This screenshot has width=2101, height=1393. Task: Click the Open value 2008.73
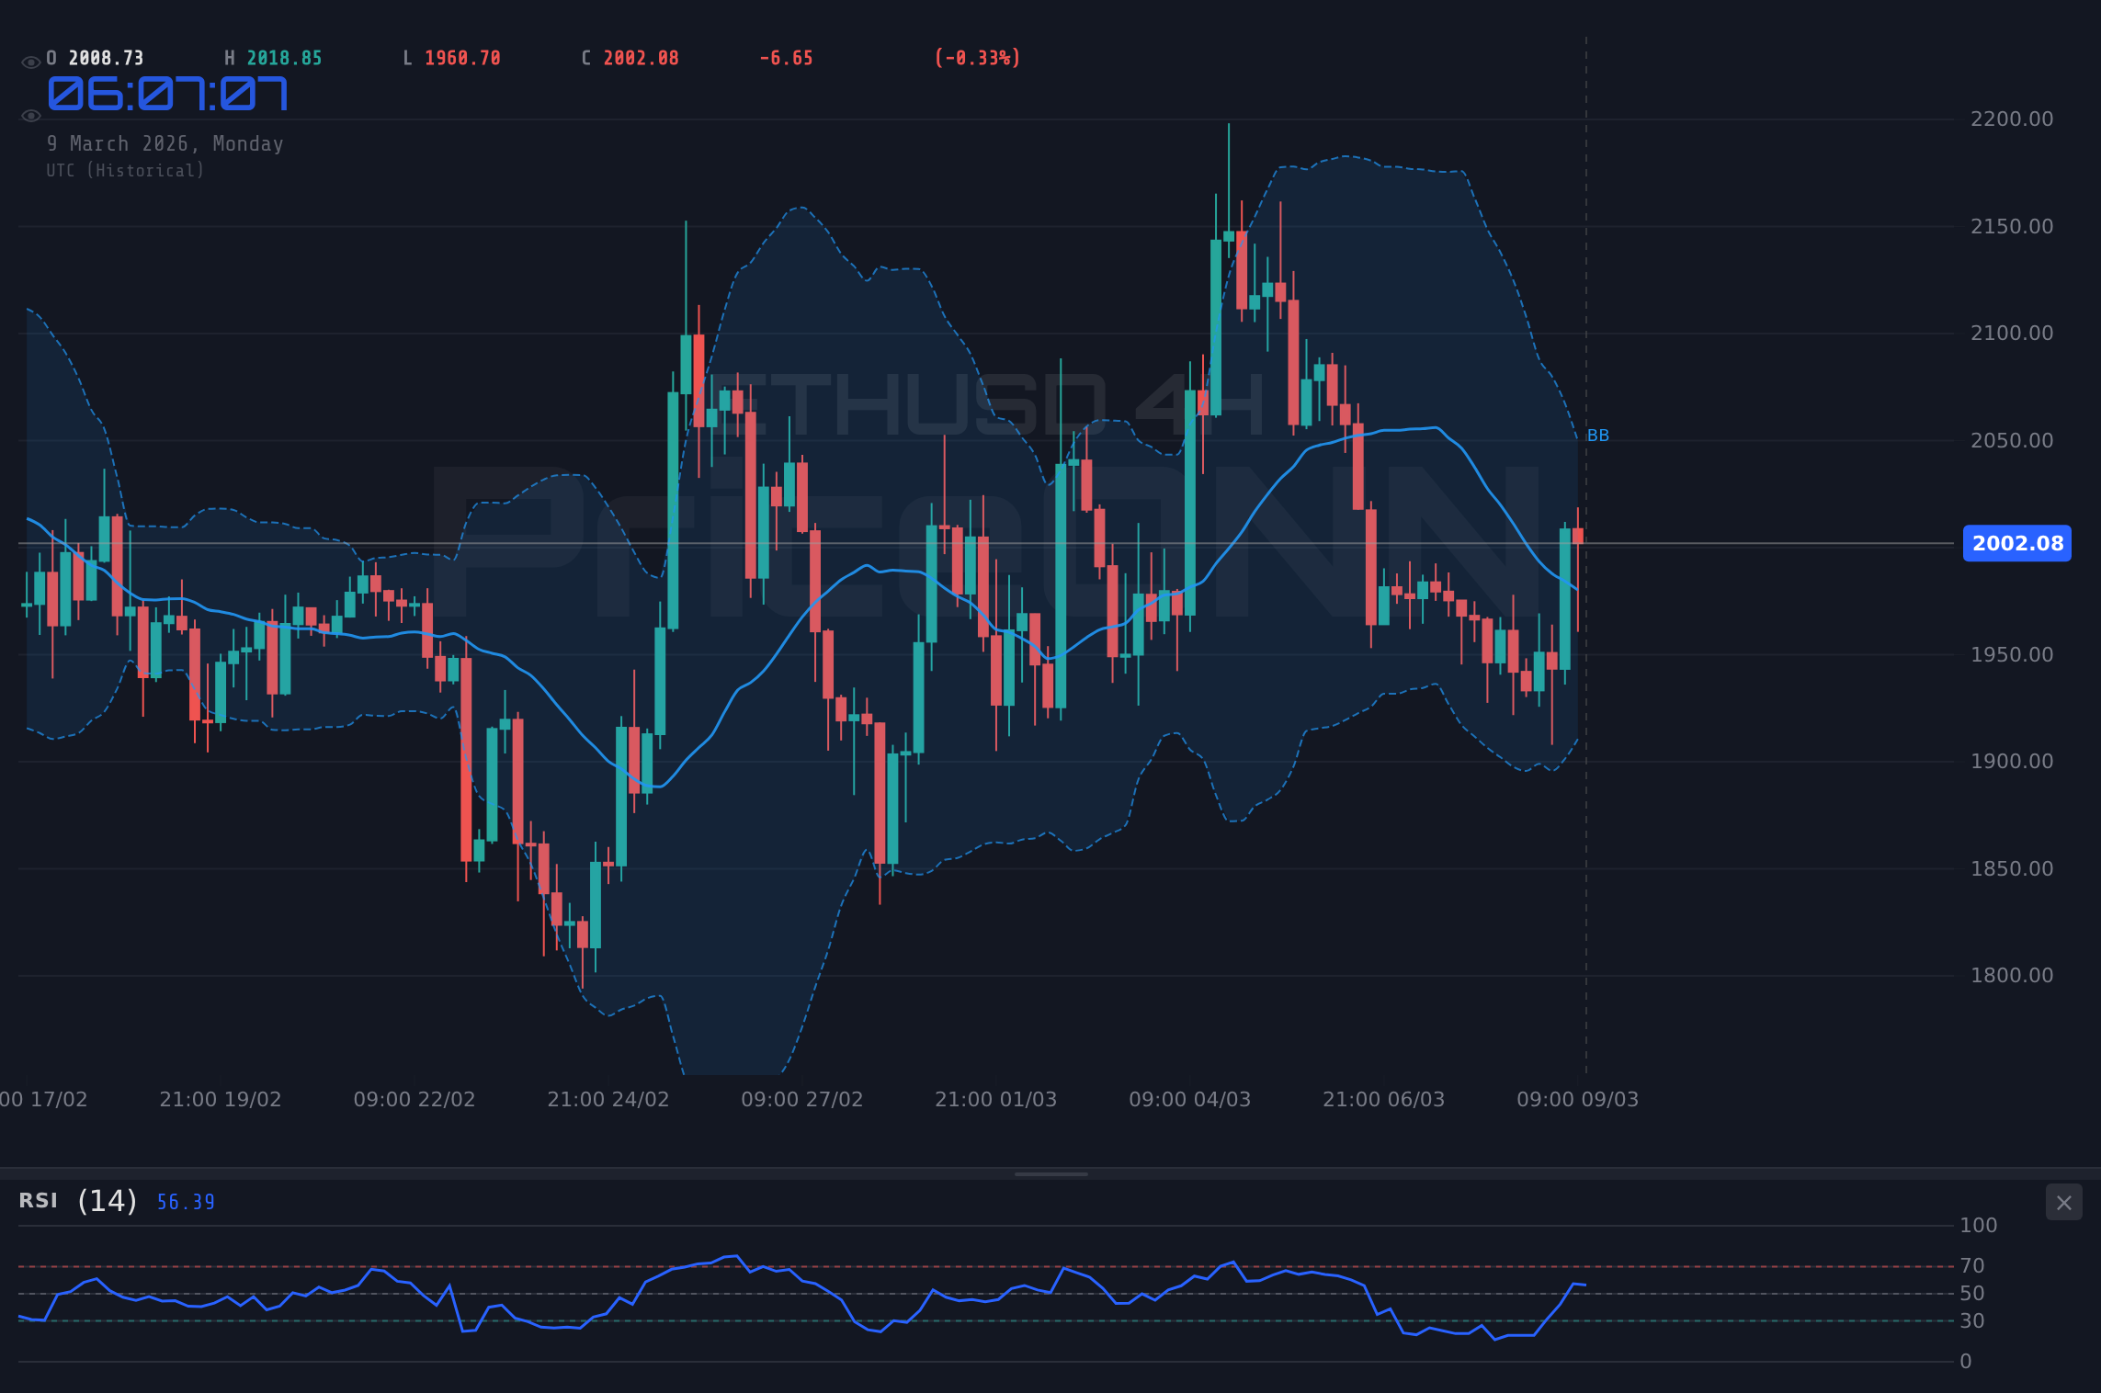[x=107, y=58]
